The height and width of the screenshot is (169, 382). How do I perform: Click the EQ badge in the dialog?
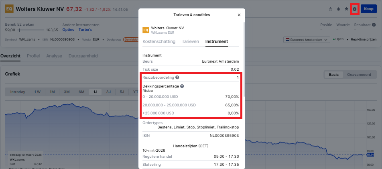(146, 30)
